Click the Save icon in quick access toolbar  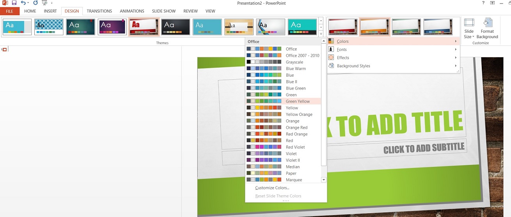14,3
